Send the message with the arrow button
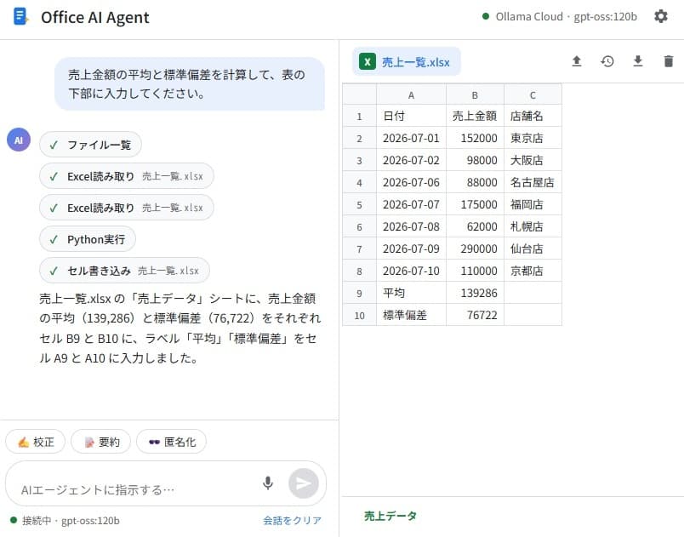The height and width of the screenshot is (537, 684). click(304, 483)
